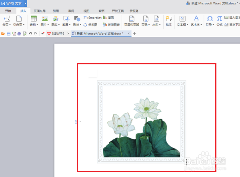Open the 形状 shapes dropdown
This screenshot has height=177, width=240.
pyautogui.click(x=80, y=25)
